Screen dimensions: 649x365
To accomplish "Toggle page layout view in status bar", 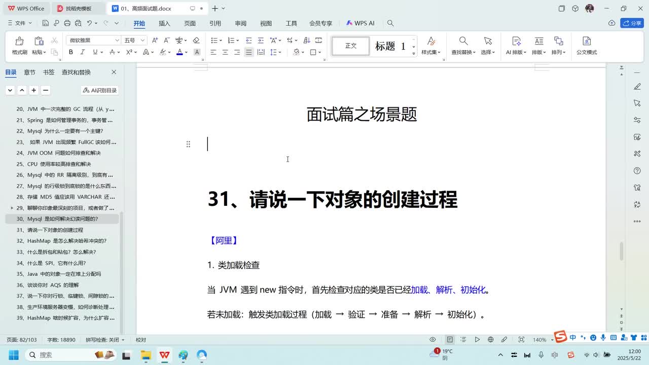I will [450, 340].
